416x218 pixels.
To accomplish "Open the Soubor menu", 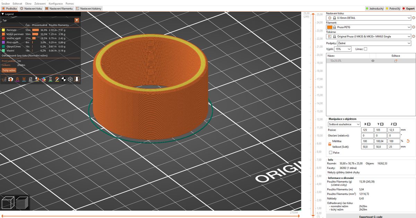I will pyautogui.click(x=6, y=3).
